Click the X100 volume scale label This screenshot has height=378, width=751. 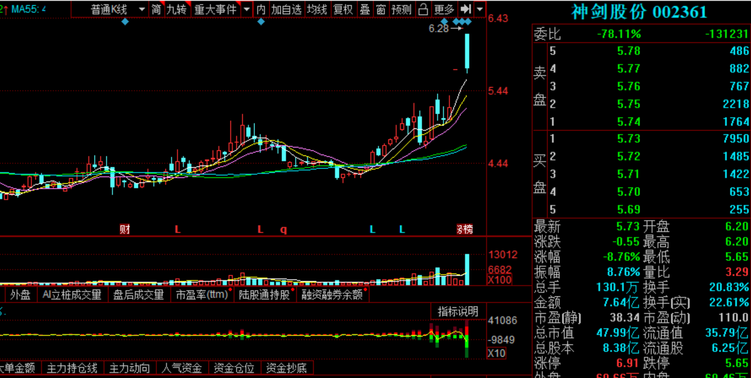pyautogui.click(x=499, y=280)
